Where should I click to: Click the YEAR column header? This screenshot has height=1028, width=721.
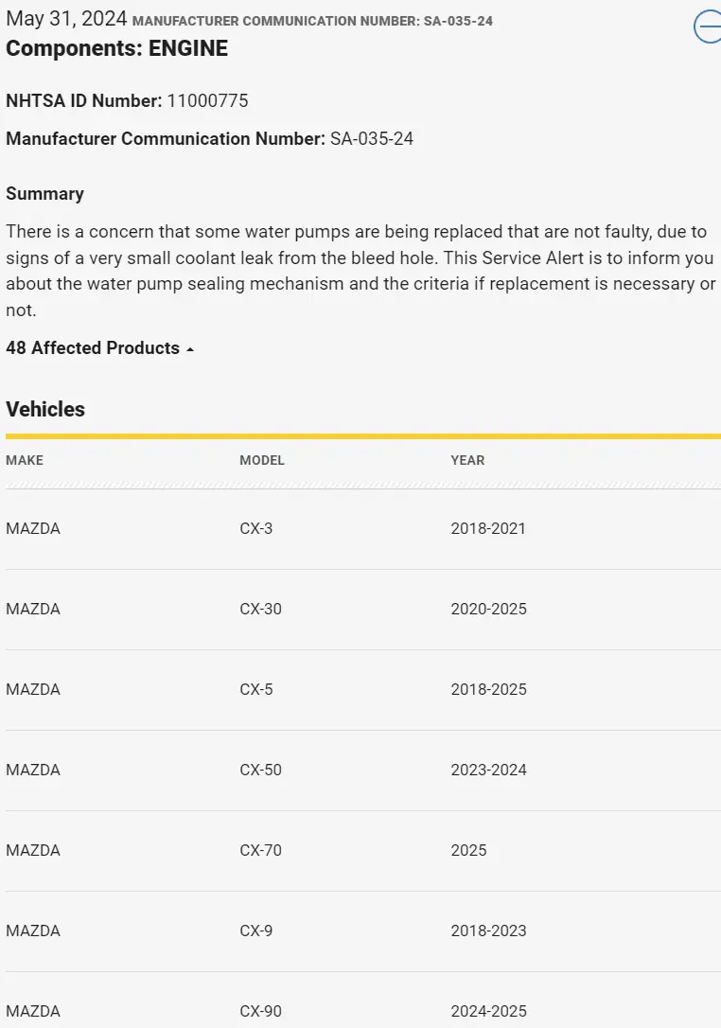tap(467, 460)
